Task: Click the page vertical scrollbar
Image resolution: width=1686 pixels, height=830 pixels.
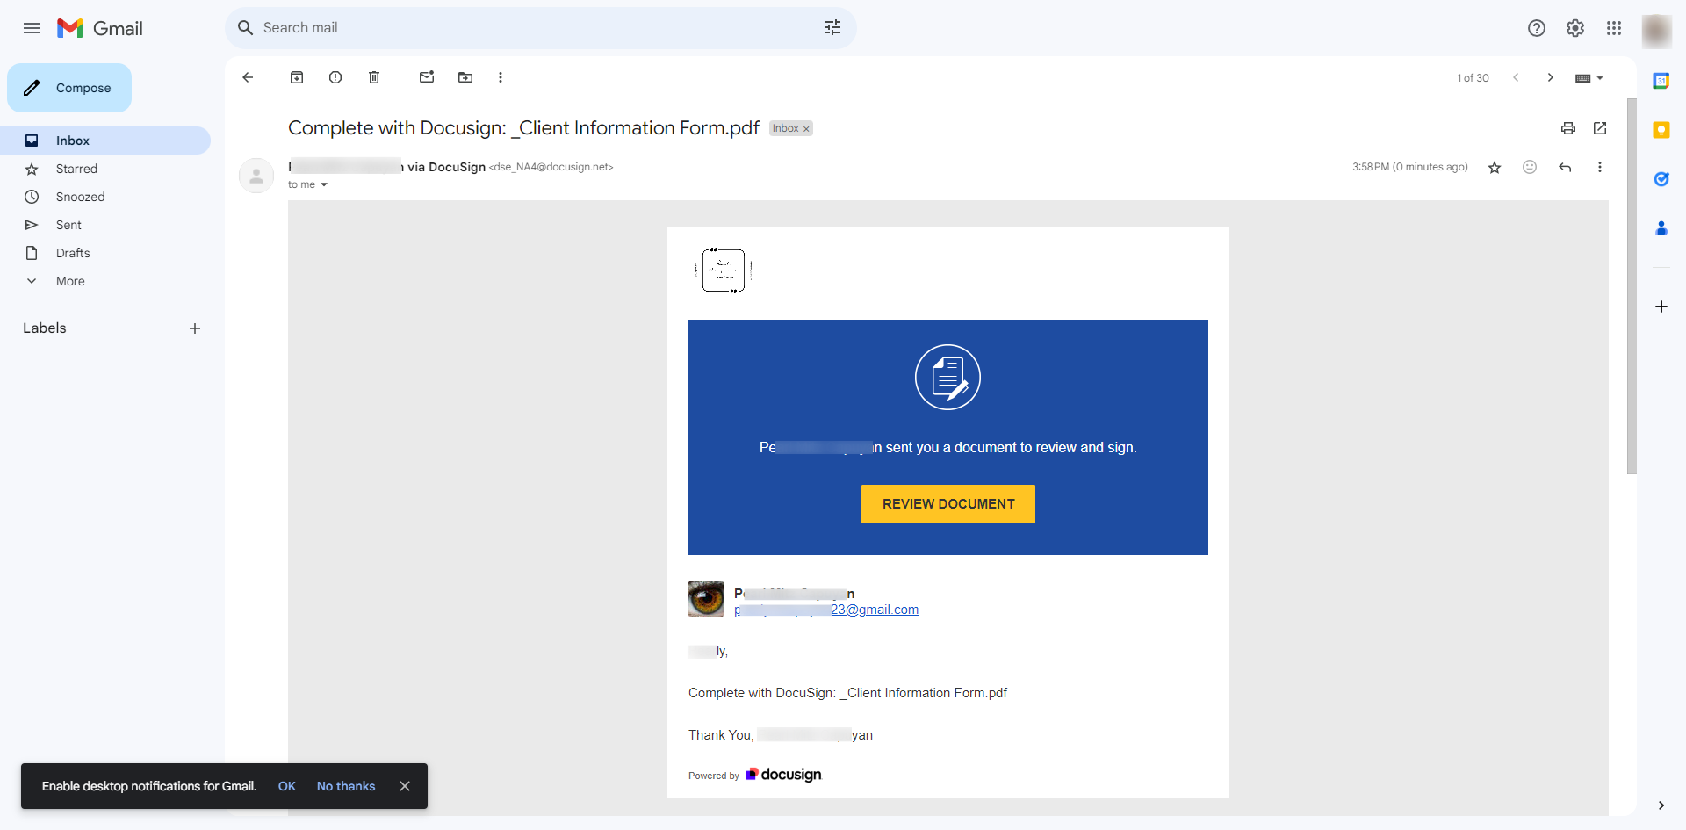Action: [1632, 286]
